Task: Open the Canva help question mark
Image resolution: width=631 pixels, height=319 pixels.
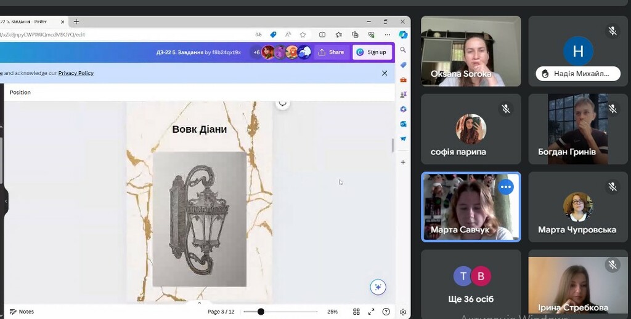Action: 386,312
